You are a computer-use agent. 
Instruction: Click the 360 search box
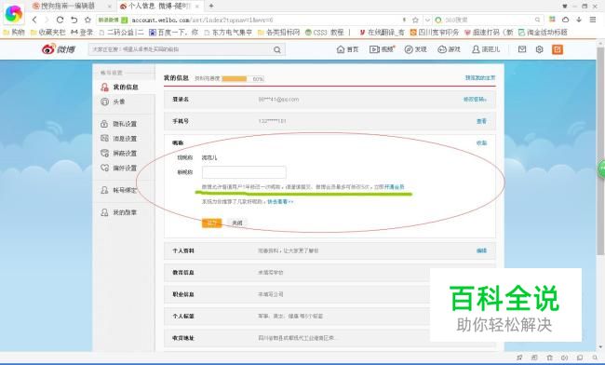tap(488, 20)
